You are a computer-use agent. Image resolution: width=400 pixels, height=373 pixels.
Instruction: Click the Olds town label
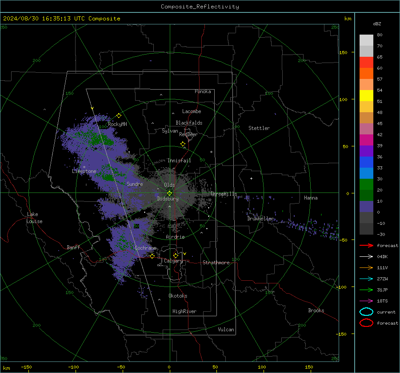tap(169, 185)
